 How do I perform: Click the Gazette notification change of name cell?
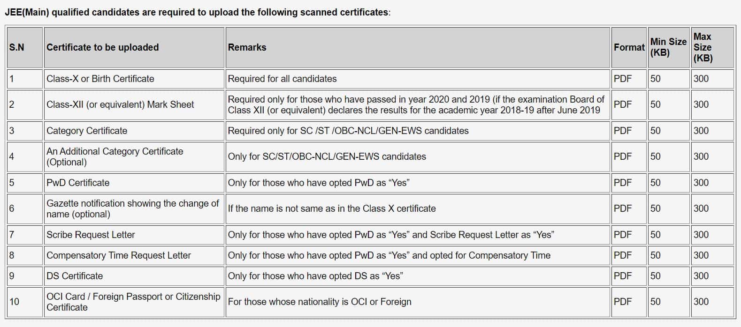132,208
